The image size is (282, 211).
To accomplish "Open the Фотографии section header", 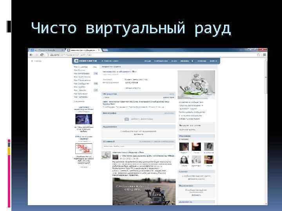I will [138, 113].
